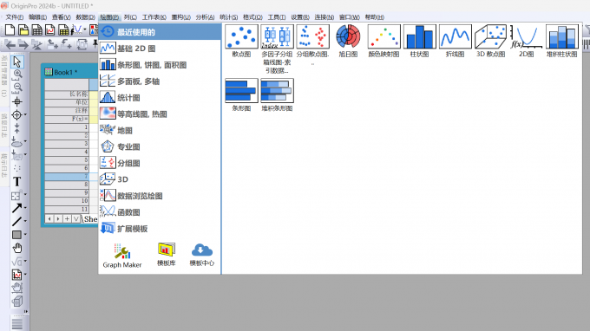This screenshot has width=590, height=331.
Task: Open the 多面板, 多轴 category
Action: pyautogui.click(x=160, y=81)
